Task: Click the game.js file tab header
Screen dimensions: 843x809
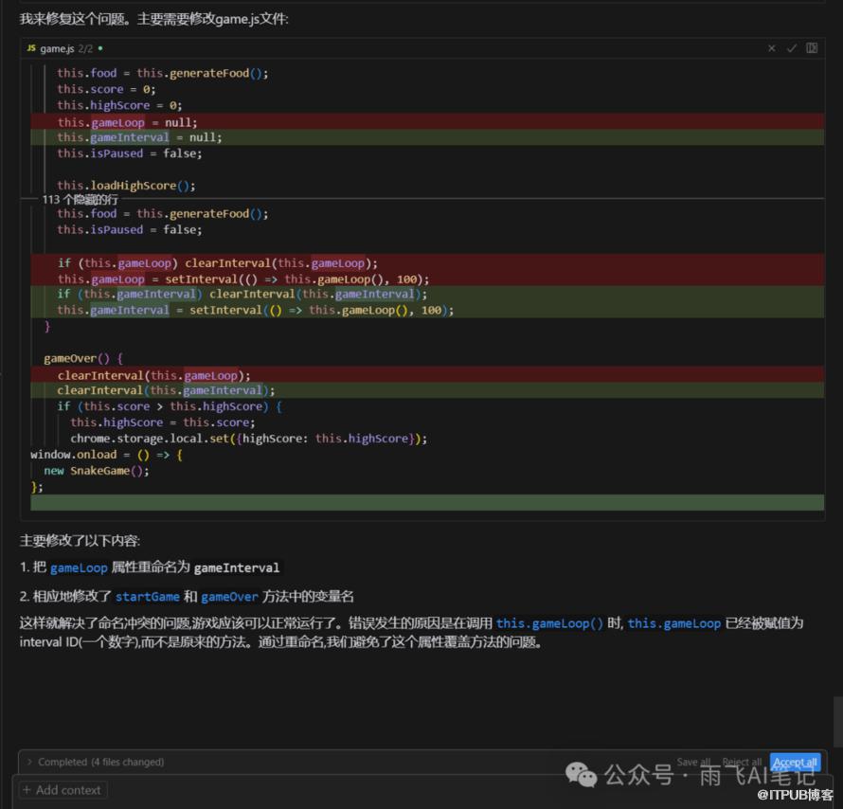Action: (x=57, y=48)
